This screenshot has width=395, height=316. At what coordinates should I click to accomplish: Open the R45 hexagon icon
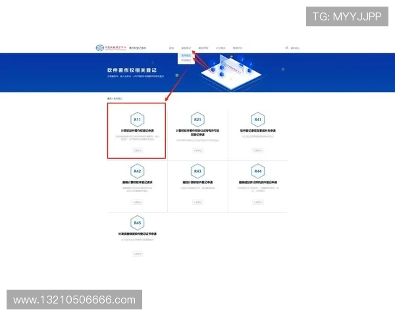138,223
